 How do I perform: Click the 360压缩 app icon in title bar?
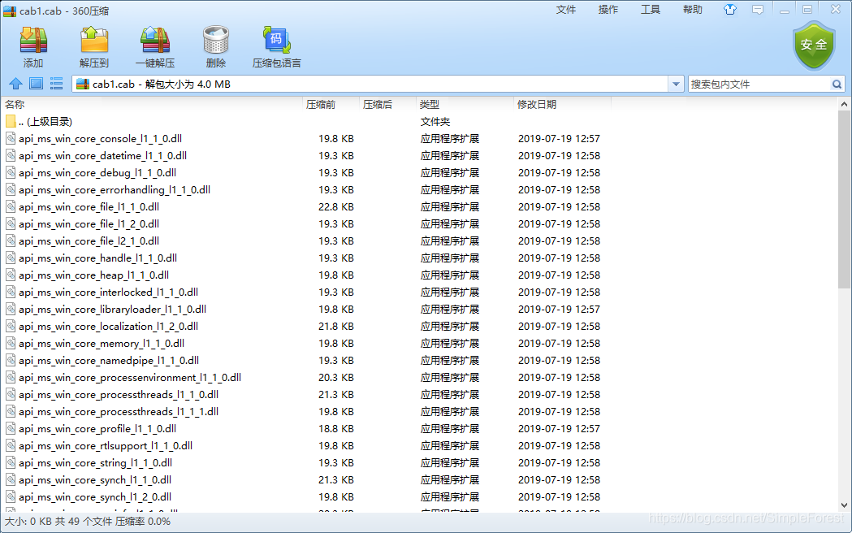[10, 11]
